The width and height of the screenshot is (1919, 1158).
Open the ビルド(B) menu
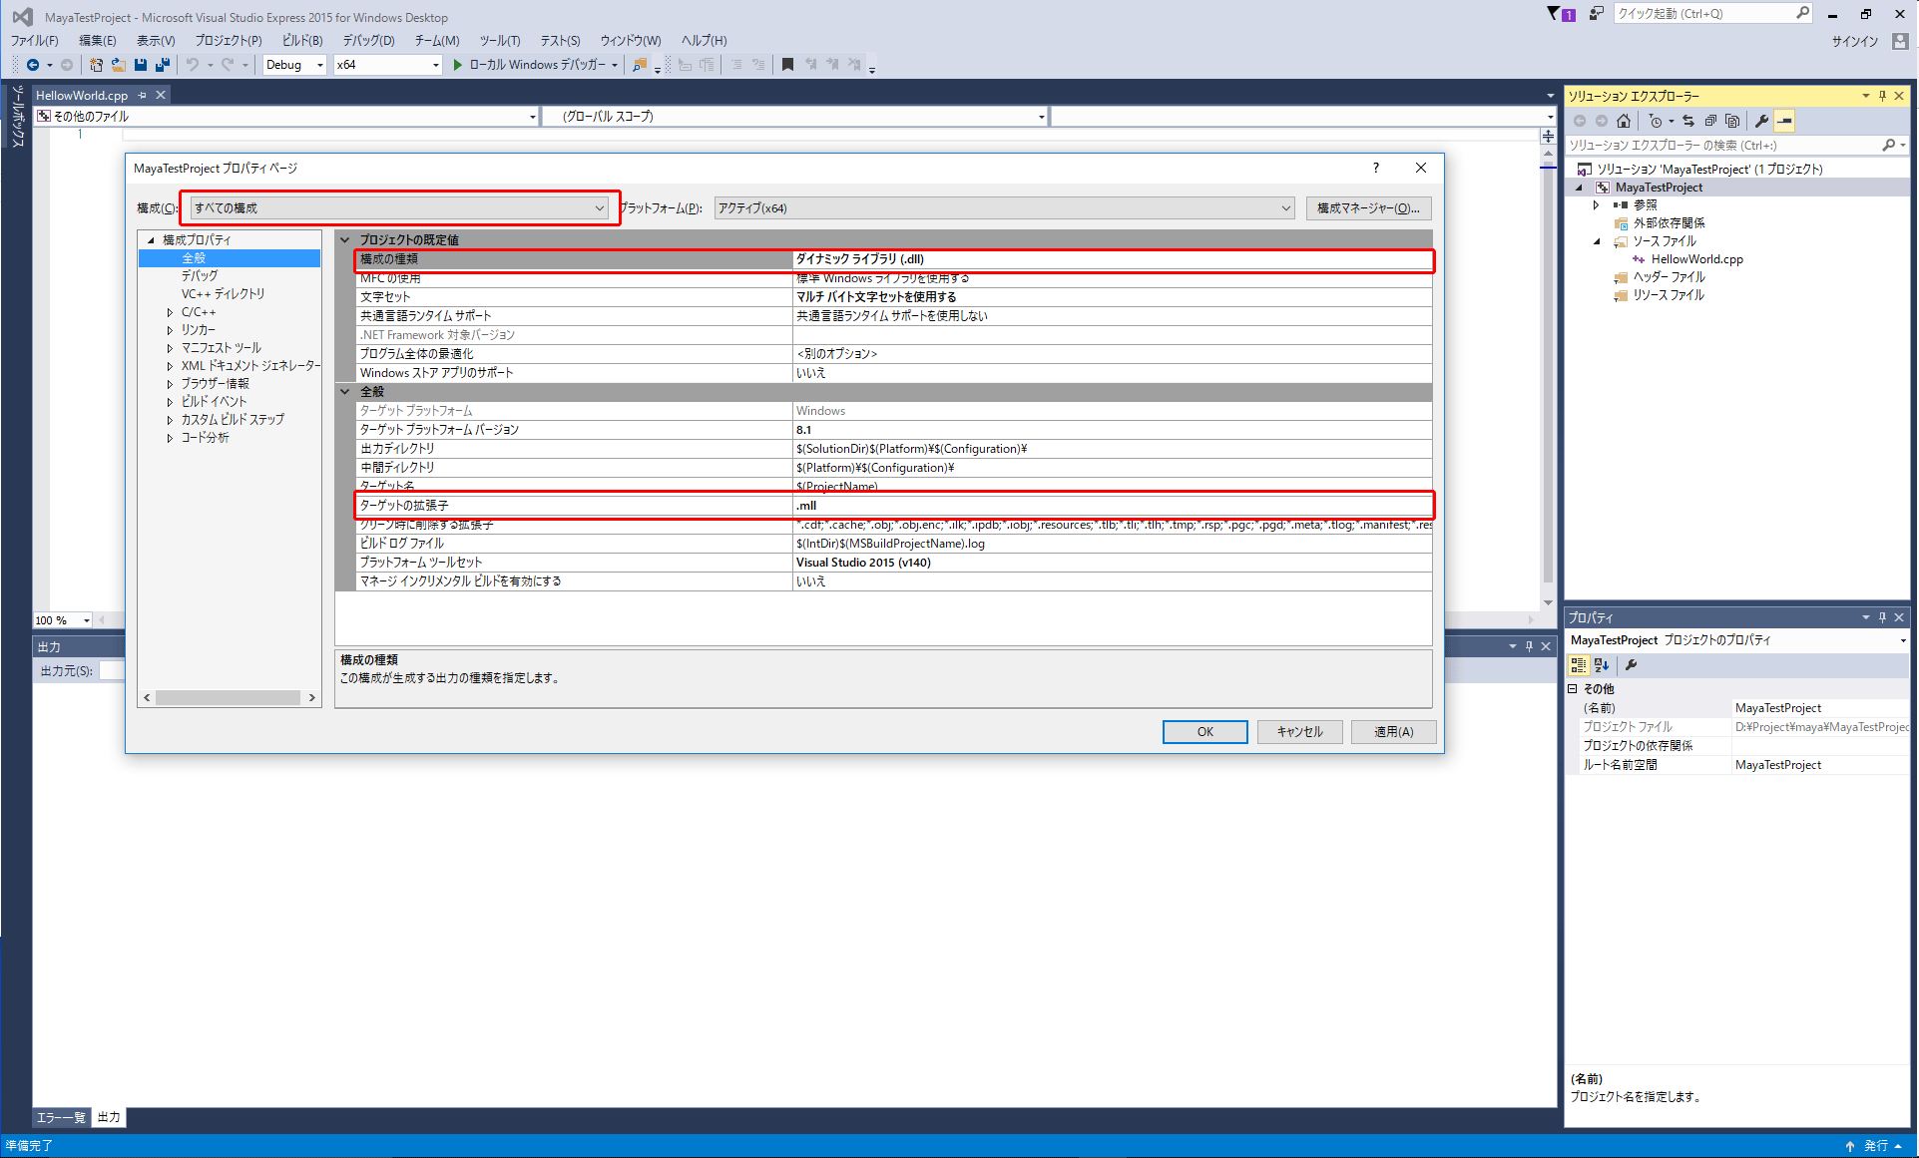tap(302, 41)
